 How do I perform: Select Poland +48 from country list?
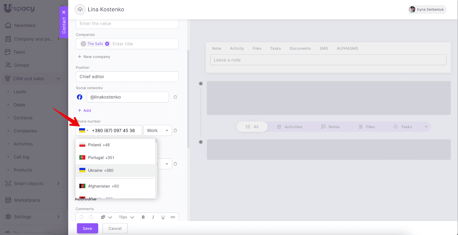(x=99, y=145)
